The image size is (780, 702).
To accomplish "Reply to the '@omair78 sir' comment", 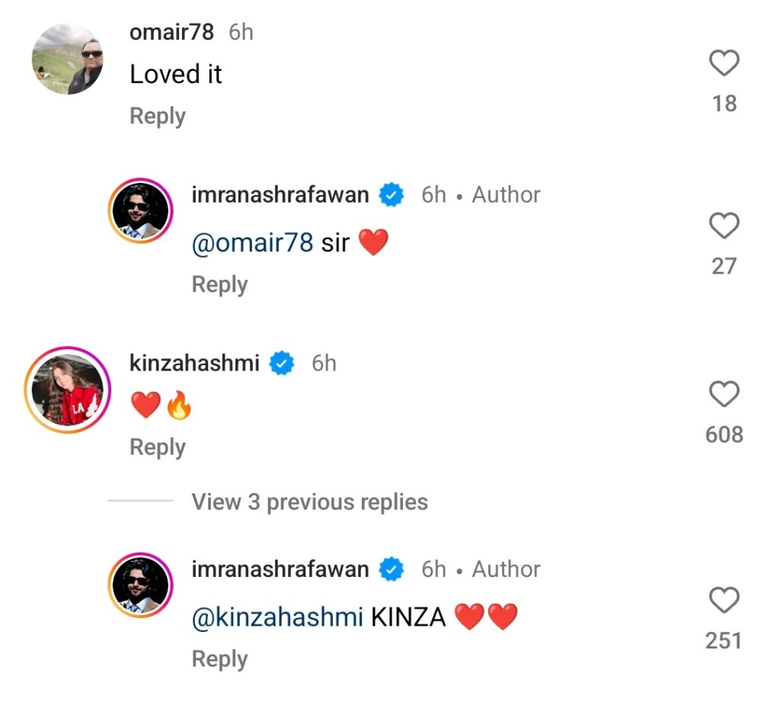I will click(220, 285).
